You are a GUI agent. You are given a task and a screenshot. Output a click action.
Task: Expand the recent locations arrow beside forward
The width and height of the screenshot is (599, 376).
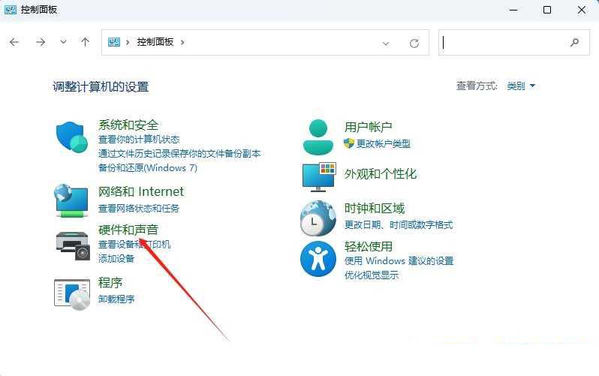pos(63,43)
